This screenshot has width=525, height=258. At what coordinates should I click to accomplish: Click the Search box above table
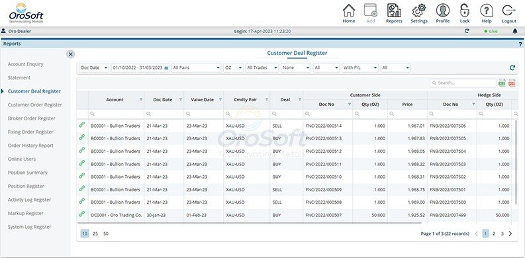click(463, 83)
